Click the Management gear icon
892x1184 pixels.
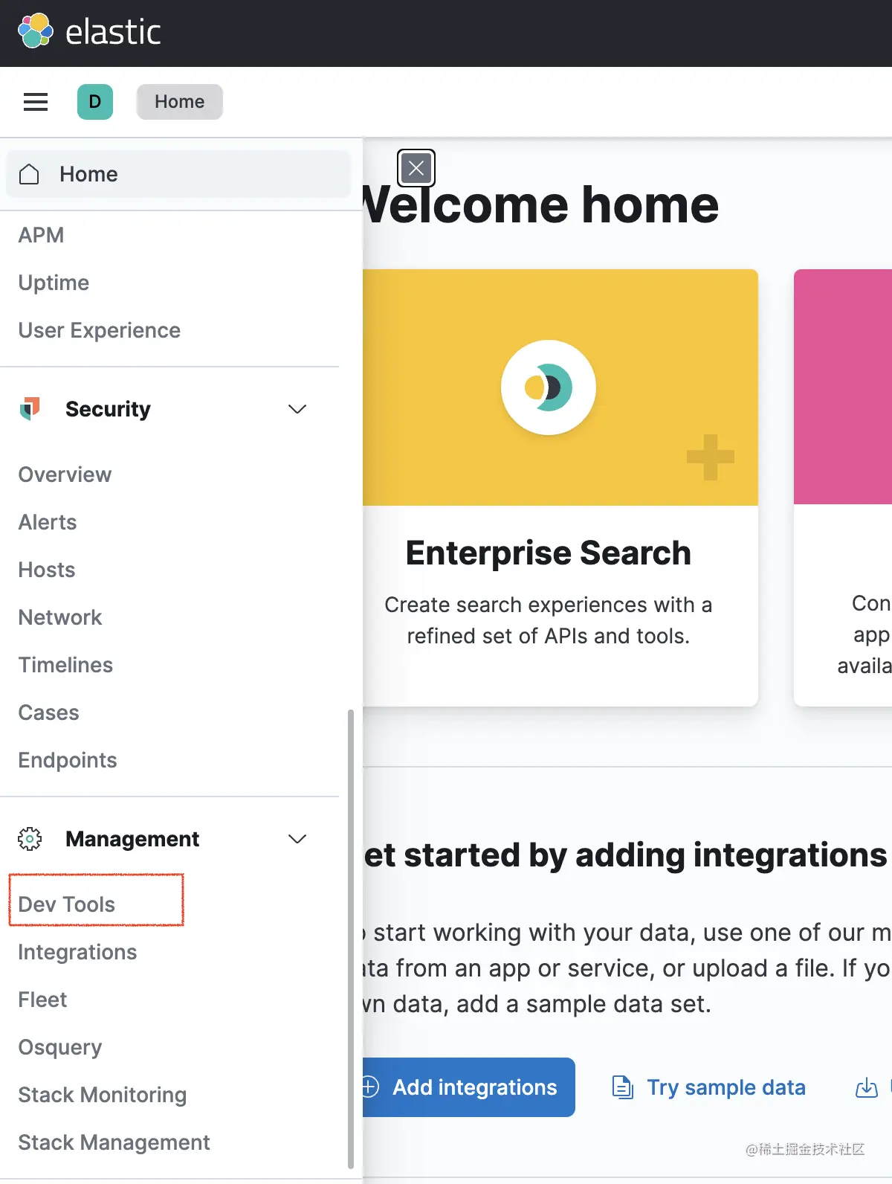tap(30, 839)
